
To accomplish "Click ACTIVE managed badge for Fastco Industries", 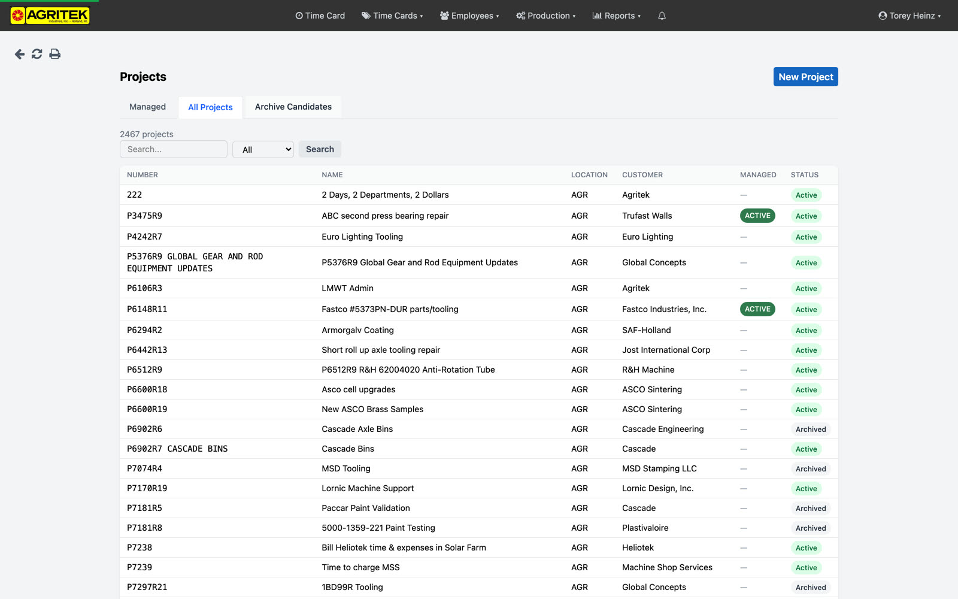I will coord(757,309).
